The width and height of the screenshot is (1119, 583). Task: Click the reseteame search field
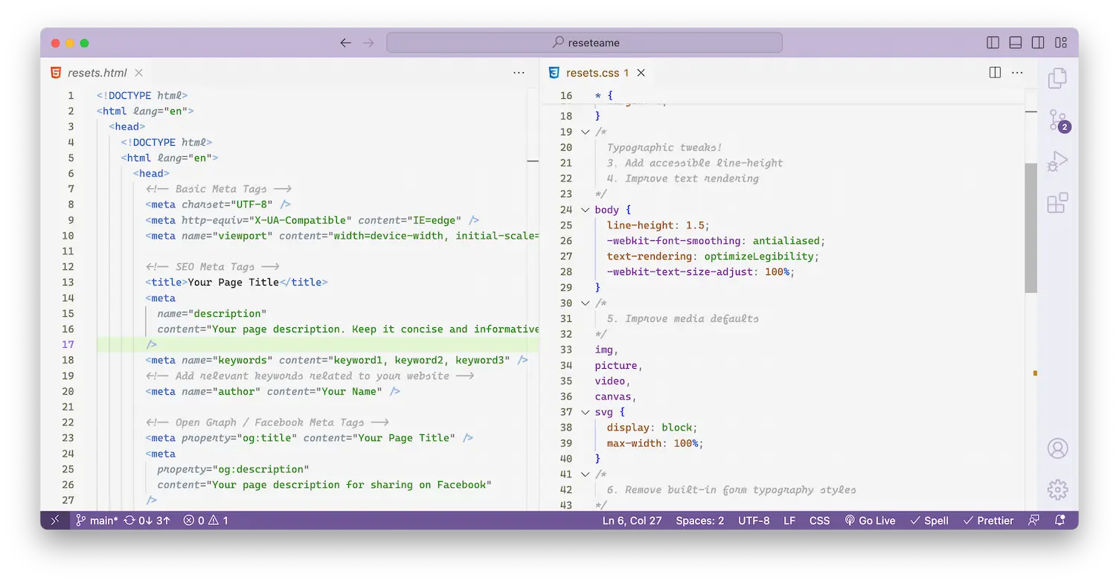pos(584,42)
